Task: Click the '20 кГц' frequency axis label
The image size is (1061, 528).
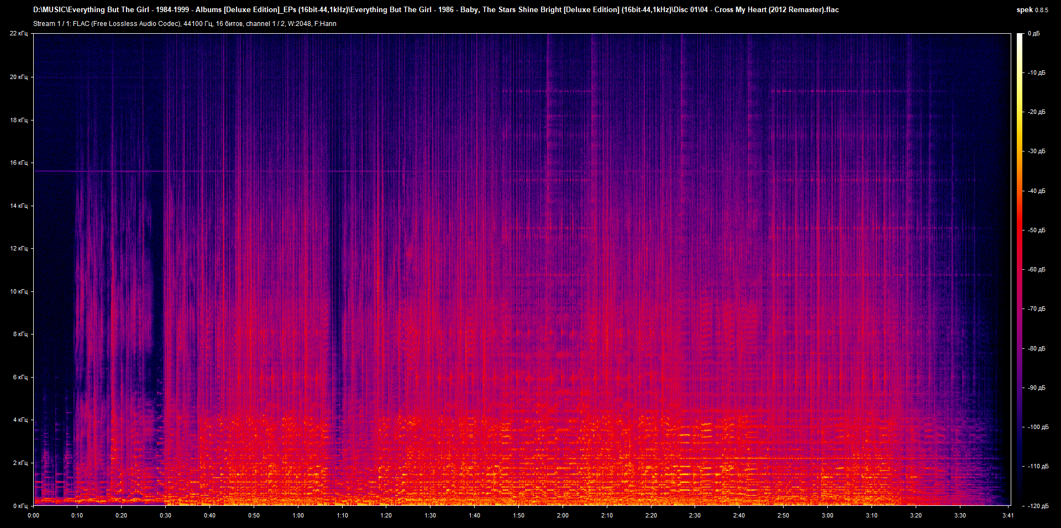Action: [19, 77]
